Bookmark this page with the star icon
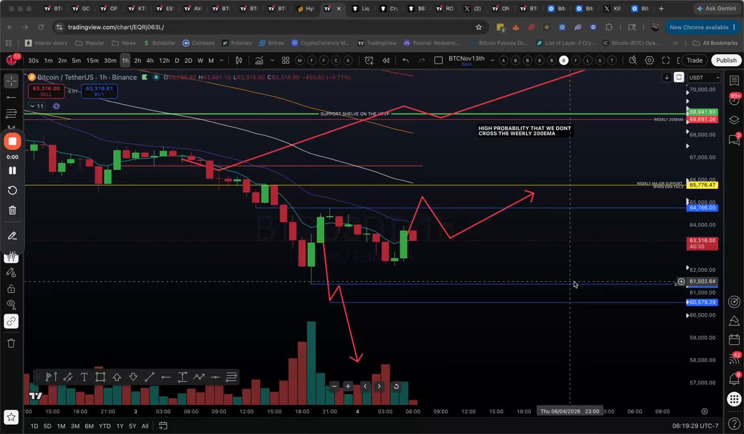The image size is (744, 434). [x=479, y=27]
